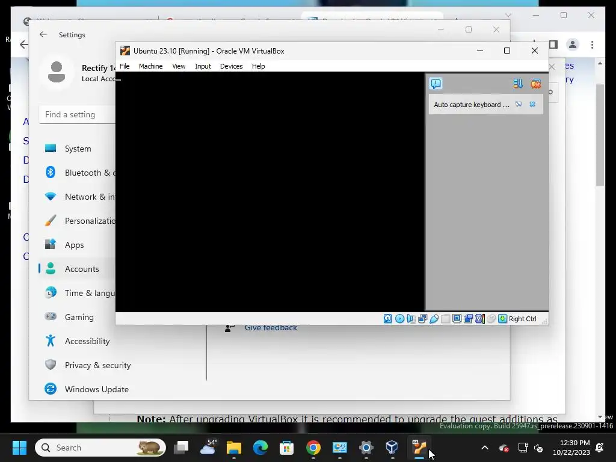The image size is (616, 462).
Task: Click the taskbar Search box
Action: (100, 448)
